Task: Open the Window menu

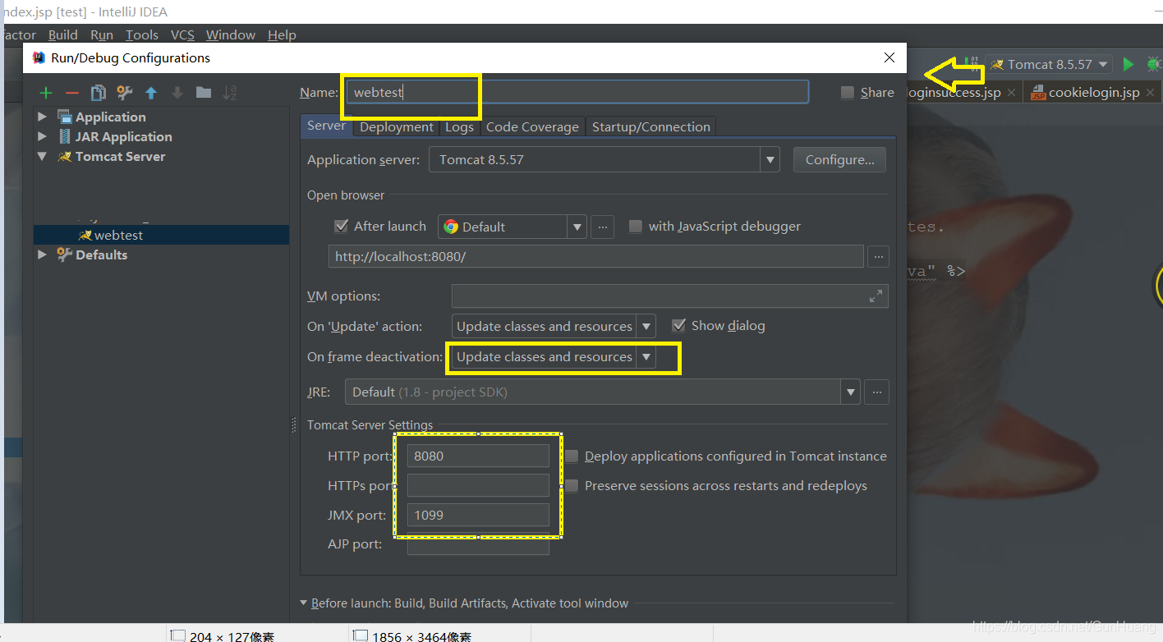Action: (231, 34)
